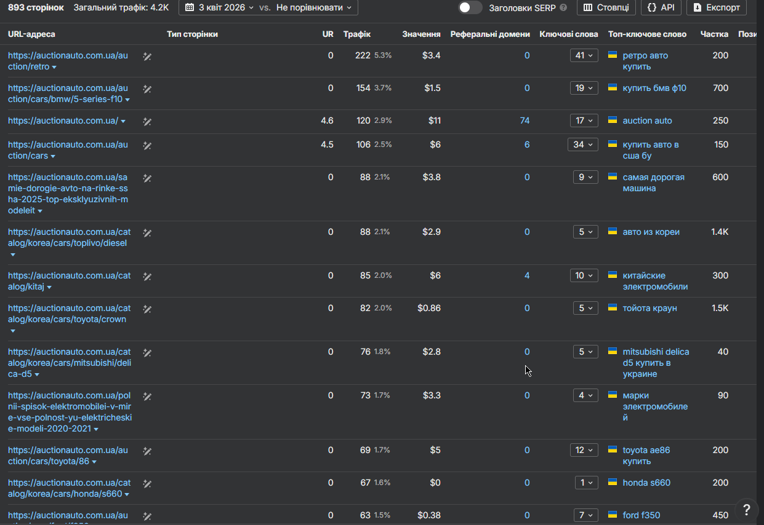Screen dimensions: 764x525
Task: Open the 3 квіт 2026 date picker
Action: pyautogui.click(x=219, y=8)
